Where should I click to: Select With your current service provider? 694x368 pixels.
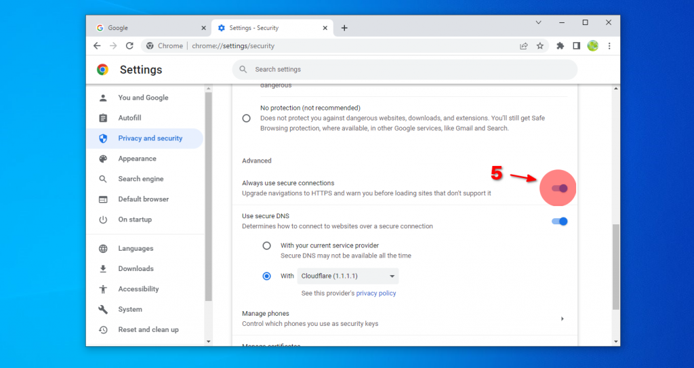266,246
